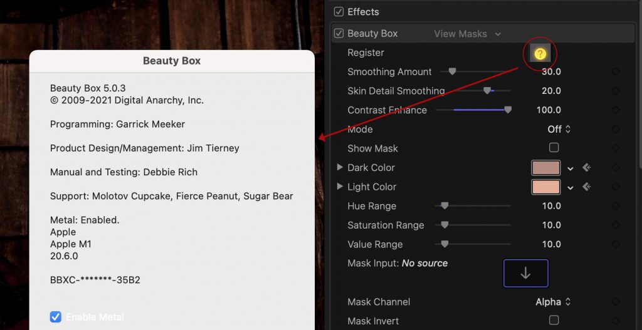
Task: Open the View Masks dropdown
Action: click(467, 34)
